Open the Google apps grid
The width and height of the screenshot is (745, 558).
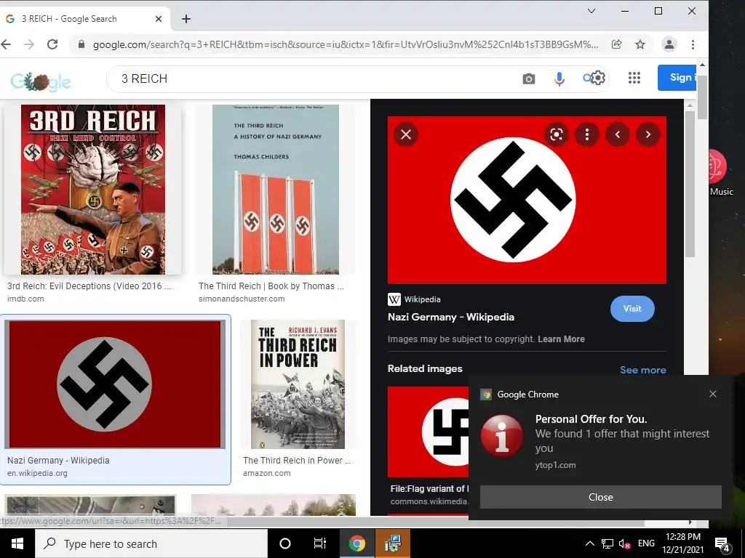click(x=634, y=78)
